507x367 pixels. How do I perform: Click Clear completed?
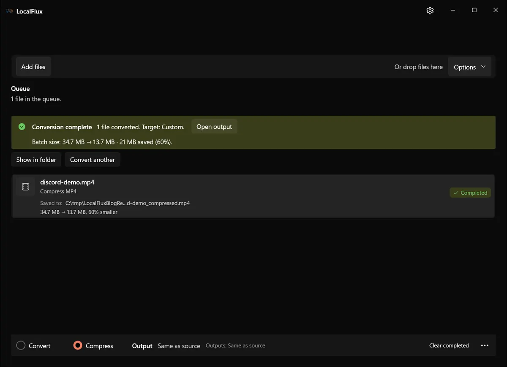pos(449,345)
